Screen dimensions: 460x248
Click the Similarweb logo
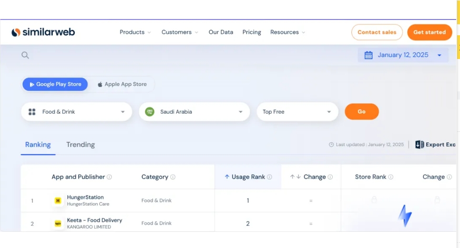point(43,32)
